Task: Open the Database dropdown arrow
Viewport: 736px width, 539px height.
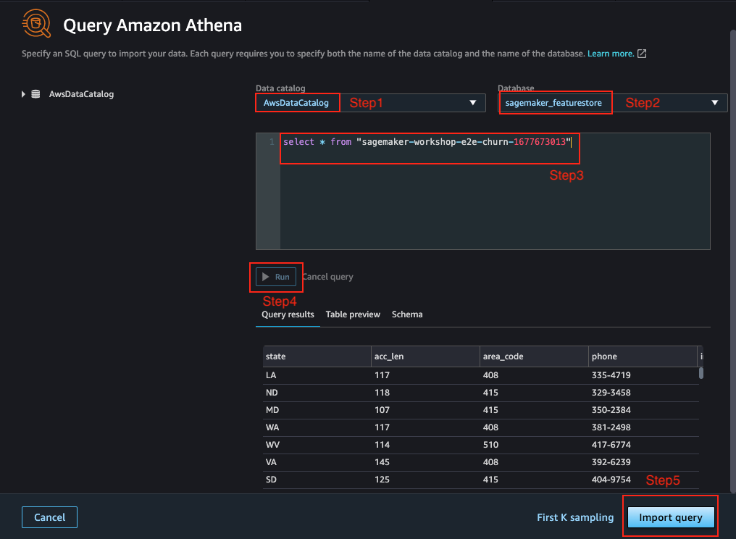Action: (x=714, y=103)
